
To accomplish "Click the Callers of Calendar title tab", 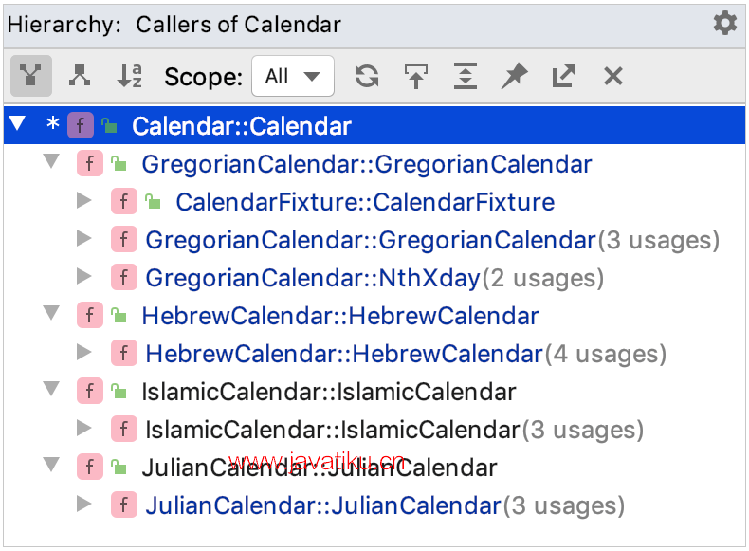I will [x=238, y=25].
